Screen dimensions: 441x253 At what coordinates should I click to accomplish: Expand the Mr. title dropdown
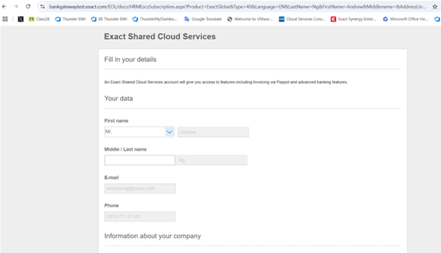click(x=169, y=131)
